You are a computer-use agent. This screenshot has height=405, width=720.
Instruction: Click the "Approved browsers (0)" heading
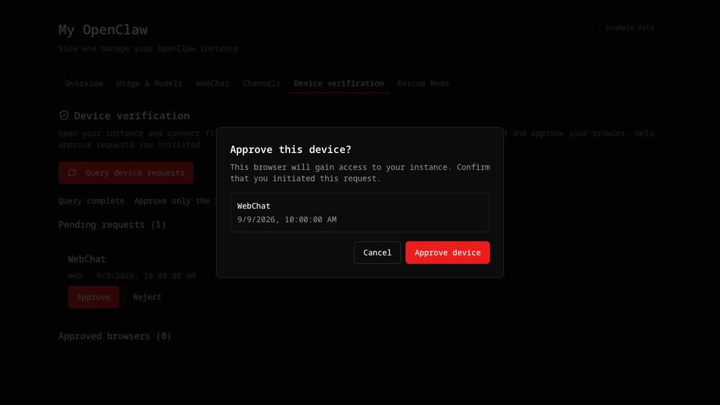[x=115, y=336]
